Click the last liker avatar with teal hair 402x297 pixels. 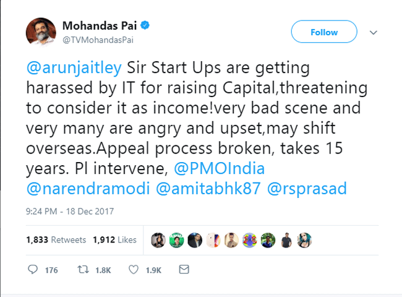[x=304, y=239]
